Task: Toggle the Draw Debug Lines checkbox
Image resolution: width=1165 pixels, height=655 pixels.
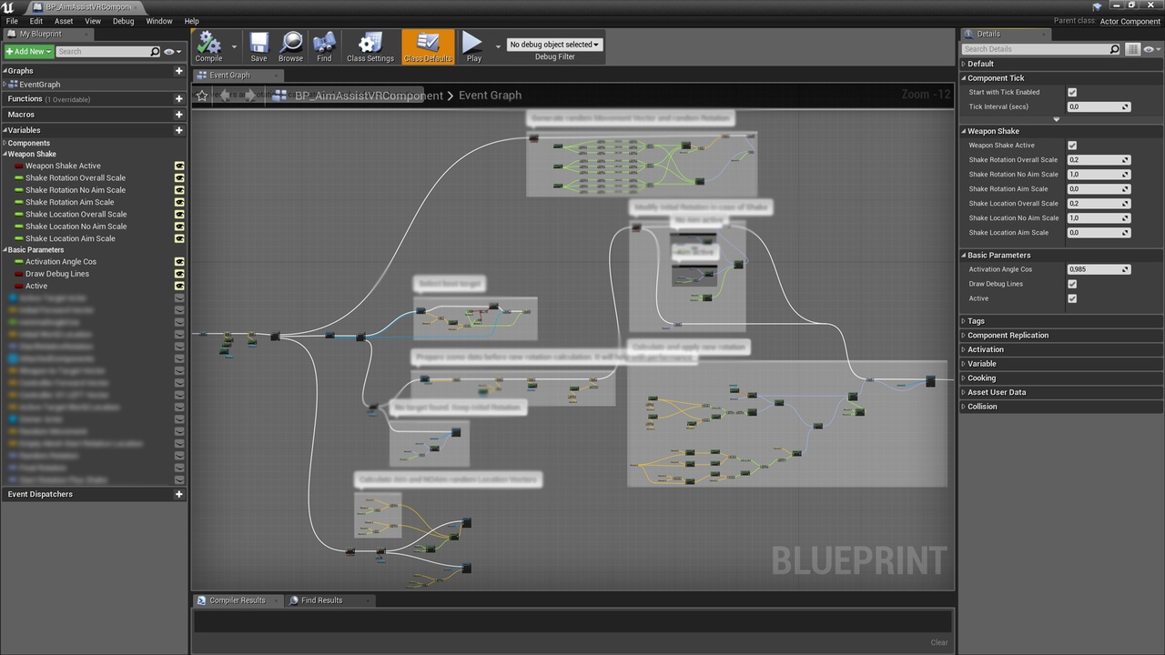Action: pyautogui.click(x=1071, y=284)
